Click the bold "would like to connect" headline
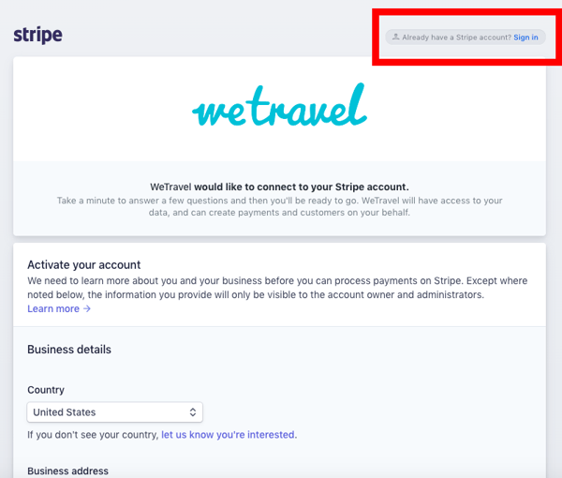 pyautogui.click(x=302, y=187)
